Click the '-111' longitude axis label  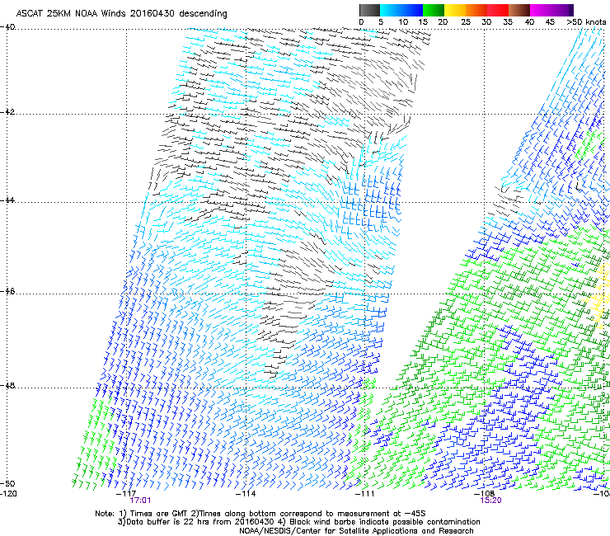(x=365, y=494)
